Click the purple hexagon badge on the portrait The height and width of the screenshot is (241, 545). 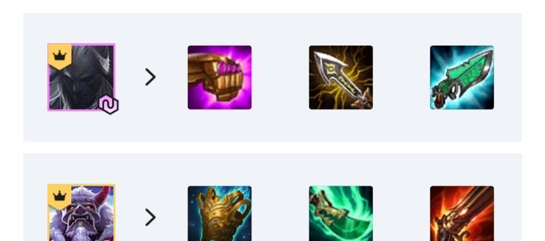109,105
